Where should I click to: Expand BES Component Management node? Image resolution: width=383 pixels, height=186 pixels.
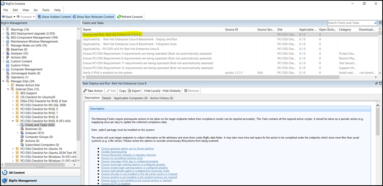(x=3, y=37)
